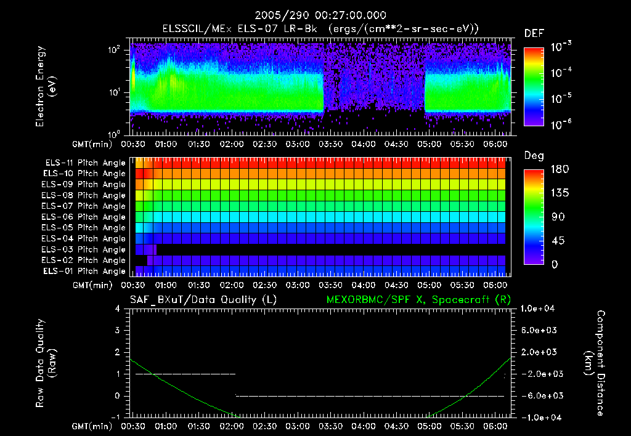Click '05:00' on the spectrogram time axis
Screen dimensions: 631x436
coord(429,144)
